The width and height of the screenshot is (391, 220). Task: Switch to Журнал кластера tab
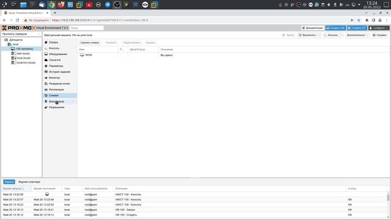tap(29, 182)
